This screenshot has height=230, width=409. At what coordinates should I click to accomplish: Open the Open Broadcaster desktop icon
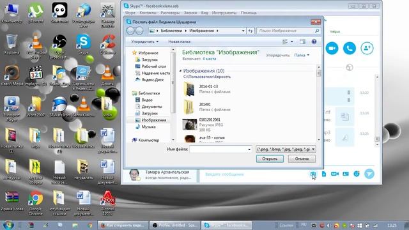[59, 47]
